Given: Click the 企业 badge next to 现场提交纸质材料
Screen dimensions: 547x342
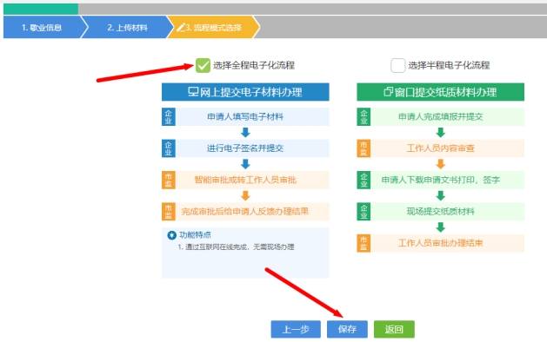Looking at the screenshot, I should click(x=364, y=212).
